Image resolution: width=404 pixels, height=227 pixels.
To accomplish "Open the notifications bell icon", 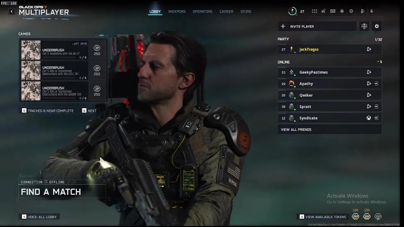I will (342, 11).
